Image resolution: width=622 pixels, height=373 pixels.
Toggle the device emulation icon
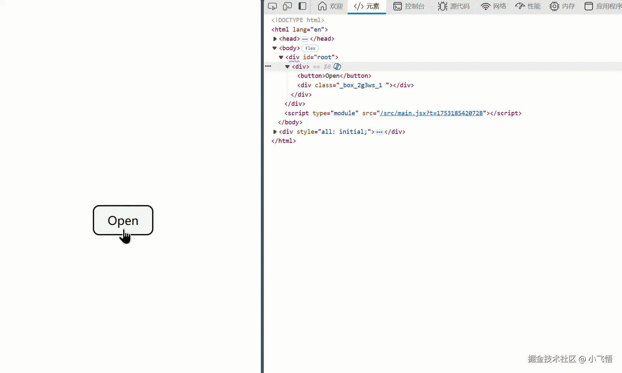click(288, 6)
